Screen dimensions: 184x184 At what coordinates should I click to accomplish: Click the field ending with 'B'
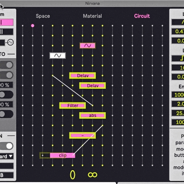tap(7, 175)
